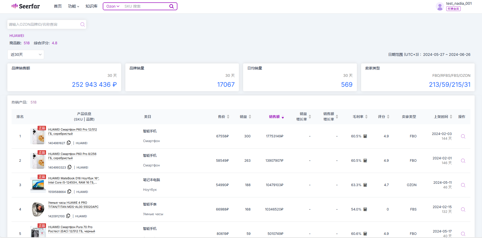This screenshot has width=482, height=238.
Task: Click the FBS seller type cell
Action: (413, 209)
